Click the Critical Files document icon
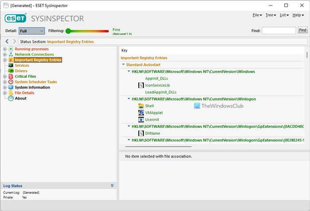This screenshot has width=310, height=211. pos(11,76)
